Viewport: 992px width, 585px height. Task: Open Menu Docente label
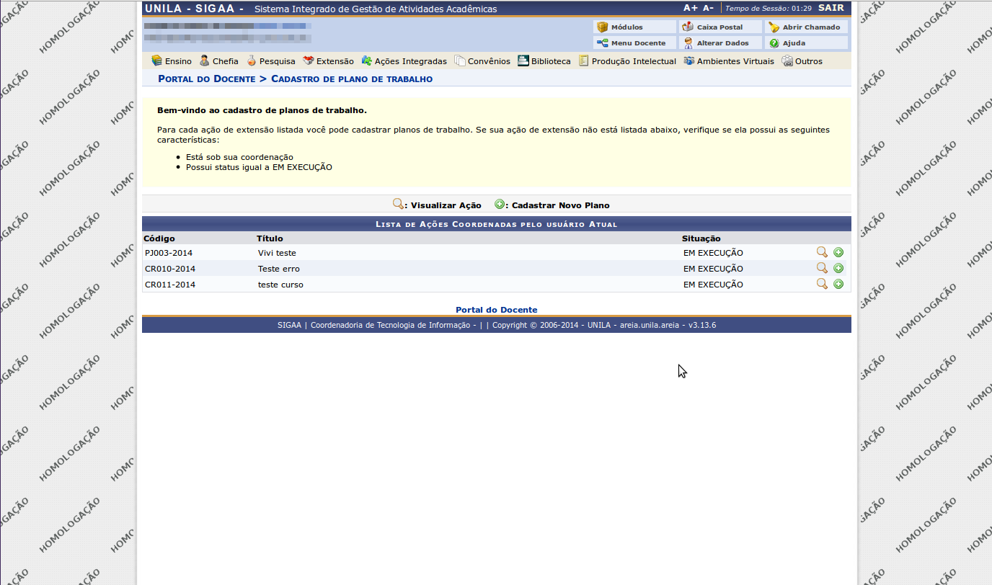(638, 43)
